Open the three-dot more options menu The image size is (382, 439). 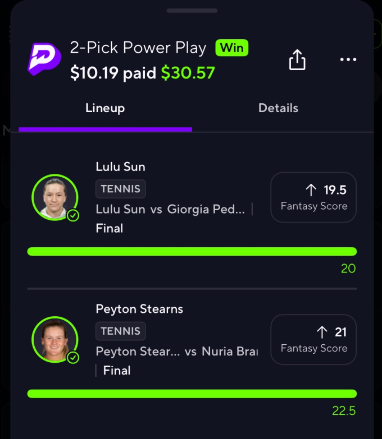click(x=348, y=60)
